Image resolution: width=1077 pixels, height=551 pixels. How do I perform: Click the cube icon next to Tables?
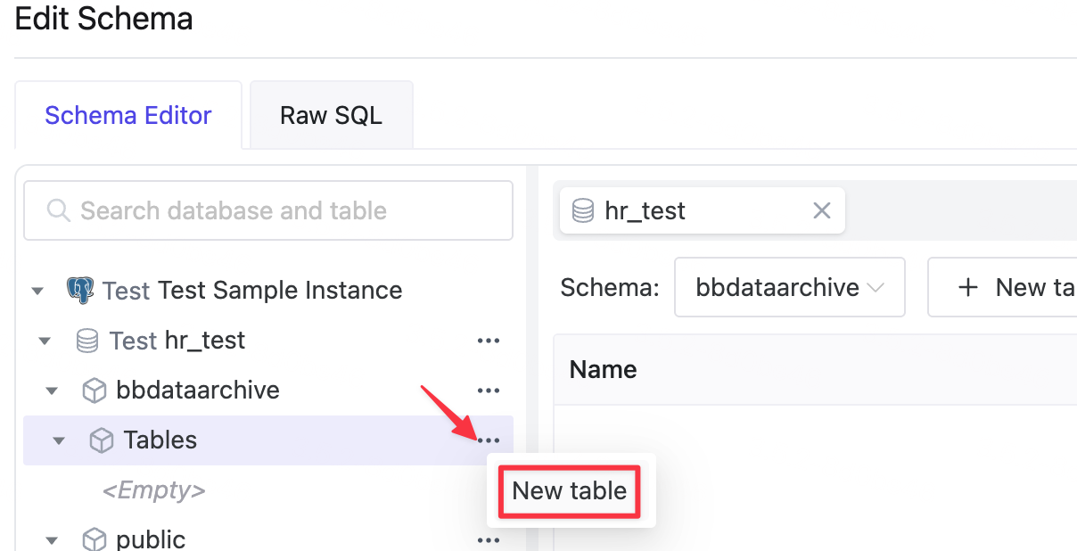pos(102,440)
